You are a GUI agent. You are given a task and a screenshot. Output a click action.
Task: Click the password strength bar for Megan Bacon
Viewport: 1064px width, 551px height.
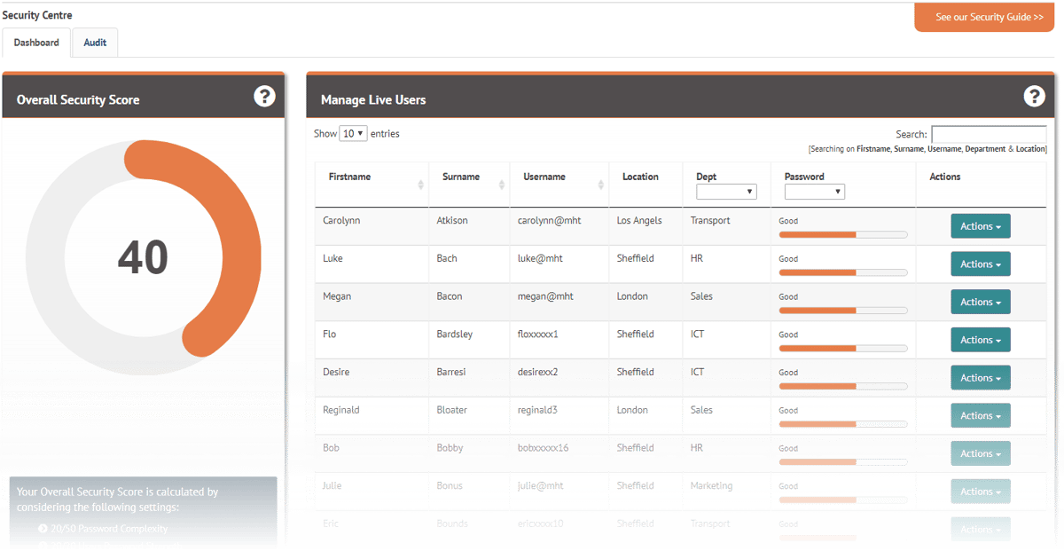point(842,310)
